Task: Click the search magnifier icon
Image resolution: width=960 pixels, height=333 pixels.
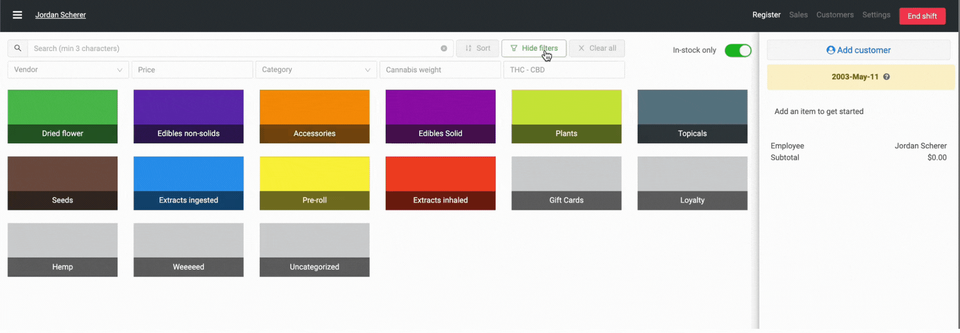Action: coord(18,48)
